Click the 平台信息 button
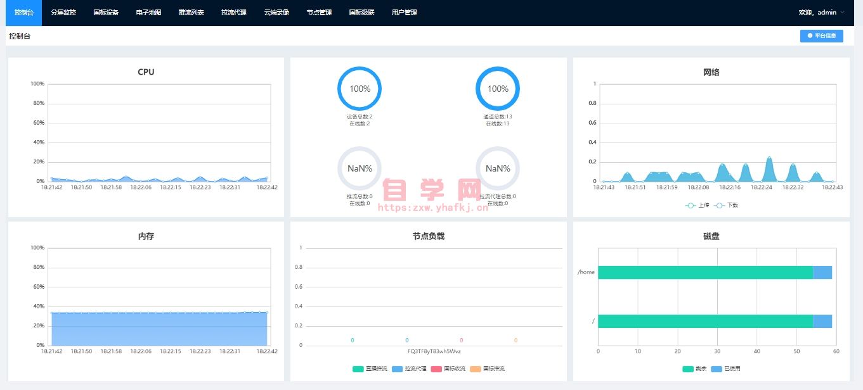 click(821, 36)
